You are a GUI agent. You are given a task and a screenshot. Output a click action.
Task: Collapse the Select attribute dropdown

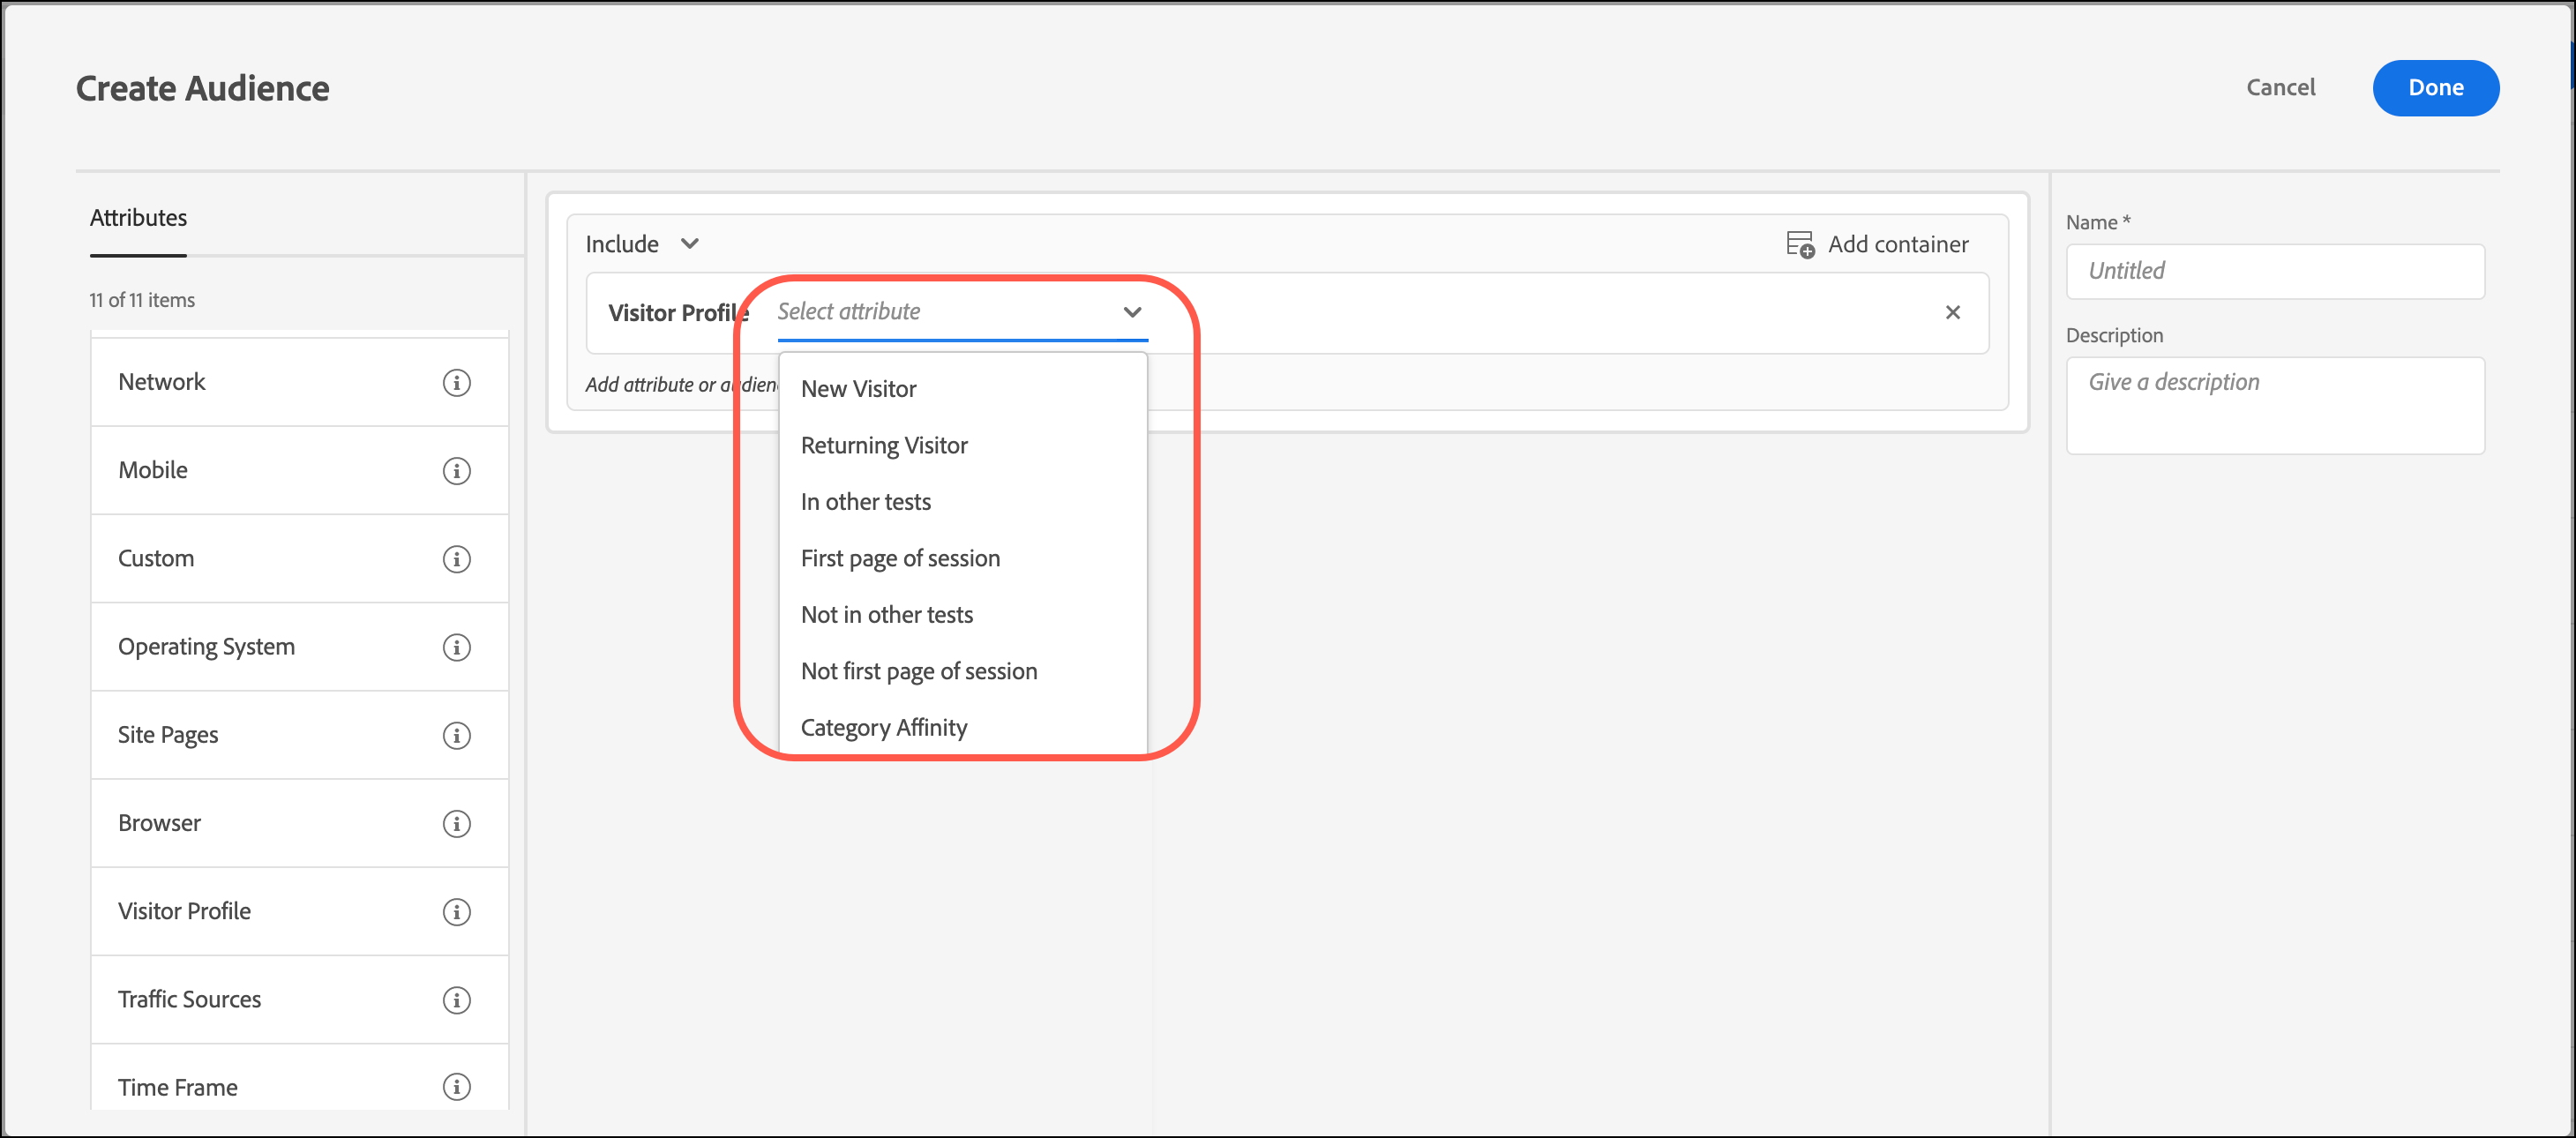click(1131, 312)
